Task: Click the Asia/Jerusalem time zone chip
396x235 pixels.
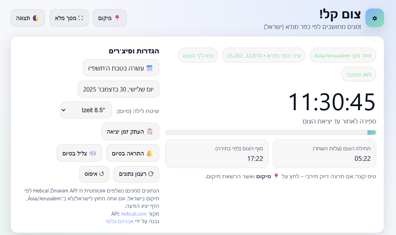Action: click(343, 55)
